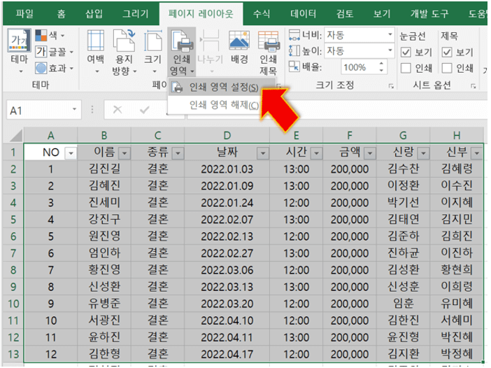Open the 신부 column filter dropdown
Screen dimensions: 491x368
[477, 153]
